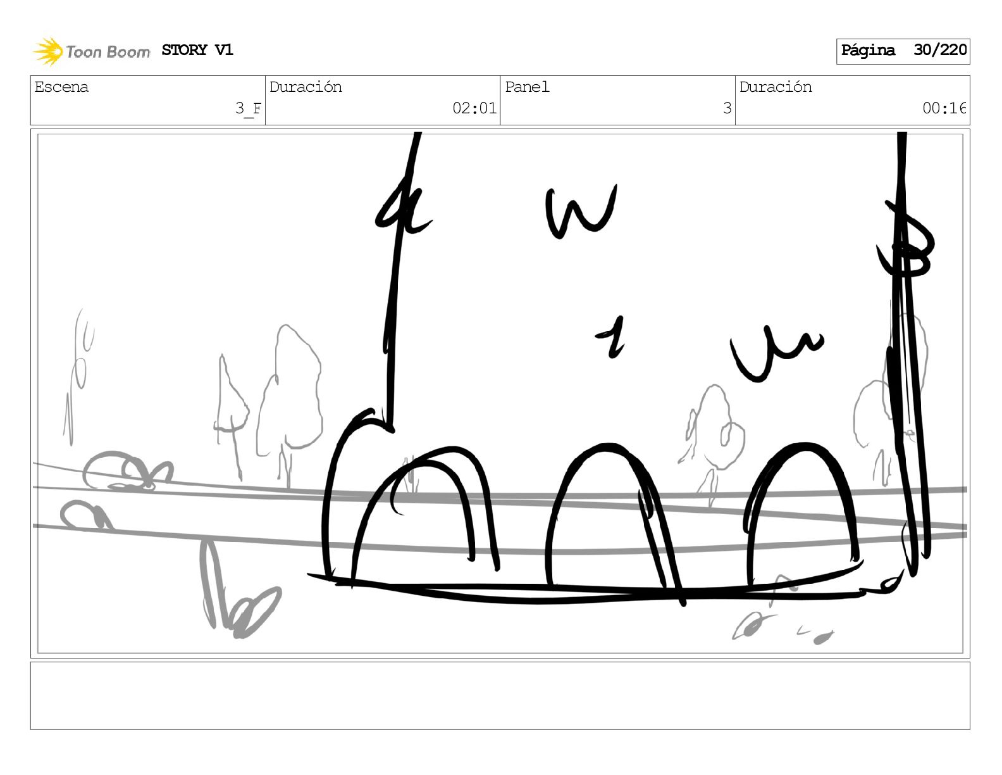The width and height of the screenshot is (1002, 775).
Task: Click the Página 30/220 page indicator
Action: (903, 51)
